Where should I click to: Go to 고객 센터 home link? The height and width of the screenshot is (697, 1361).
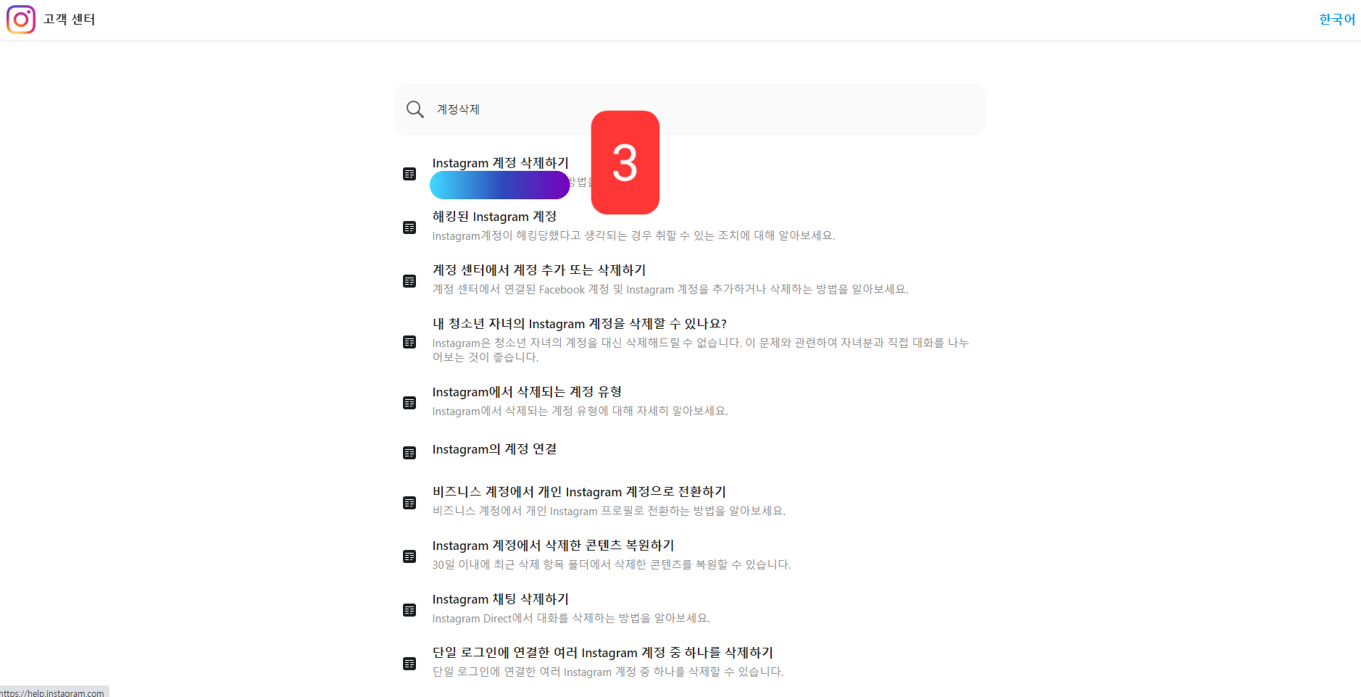pyautogui.click(x=69, y=20)
